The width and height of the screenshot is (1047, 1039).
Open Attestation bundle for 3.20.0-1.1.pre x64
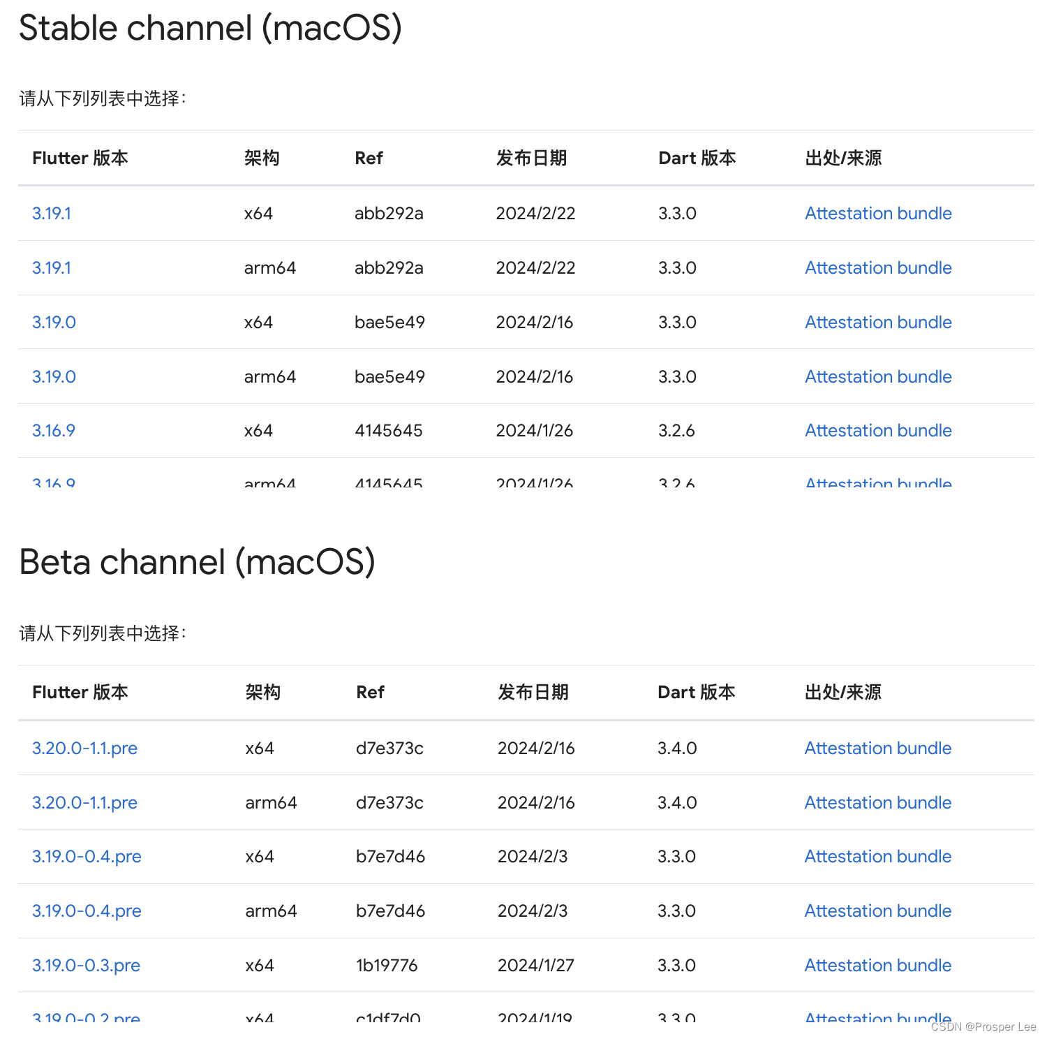click(878, 749)
